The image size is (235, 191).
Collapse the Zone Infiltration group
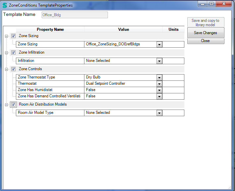[x=6, y=52]
